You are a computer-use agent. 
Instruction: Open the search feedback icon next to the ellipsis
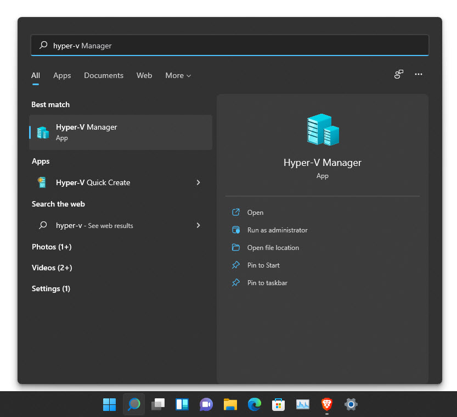[398, 74]
